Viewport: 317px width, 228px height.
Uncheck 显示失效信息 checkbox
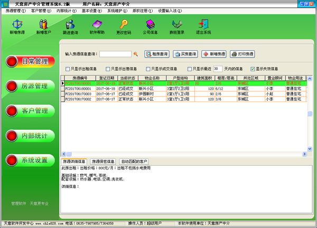(253, 69)
